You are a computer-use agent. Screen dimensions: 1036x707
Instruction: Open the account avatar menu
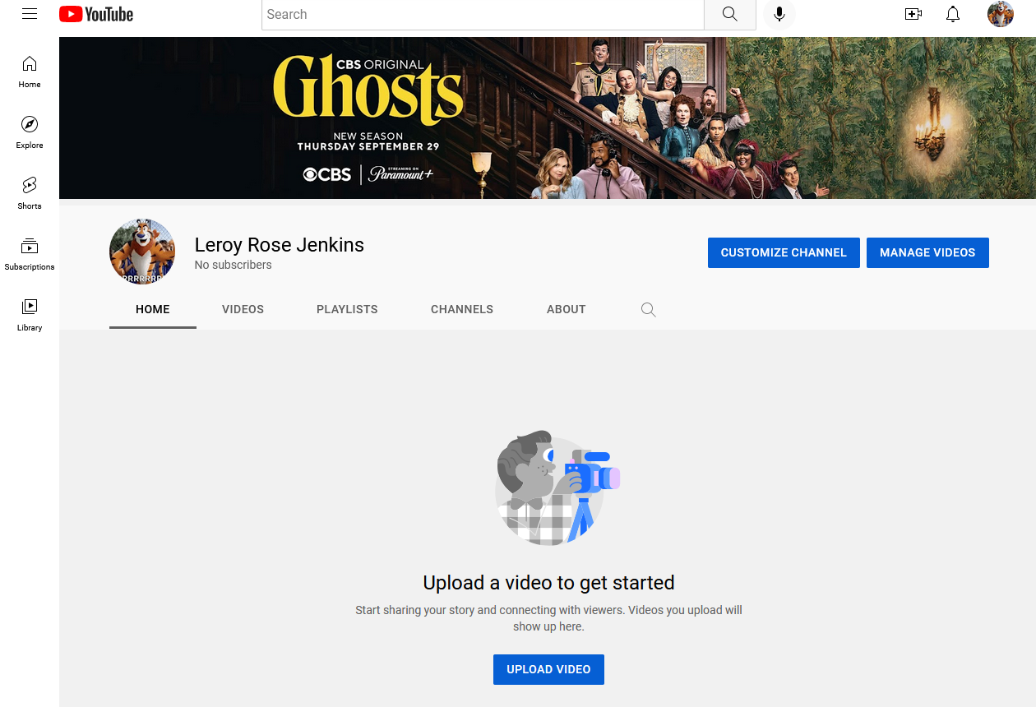1001,14
